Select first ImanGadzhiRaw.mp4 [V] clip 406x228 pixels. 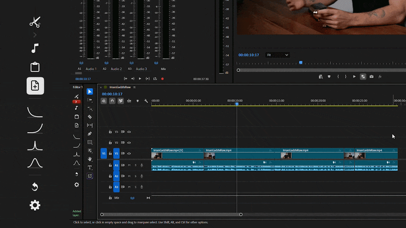(x=177, y=154)
